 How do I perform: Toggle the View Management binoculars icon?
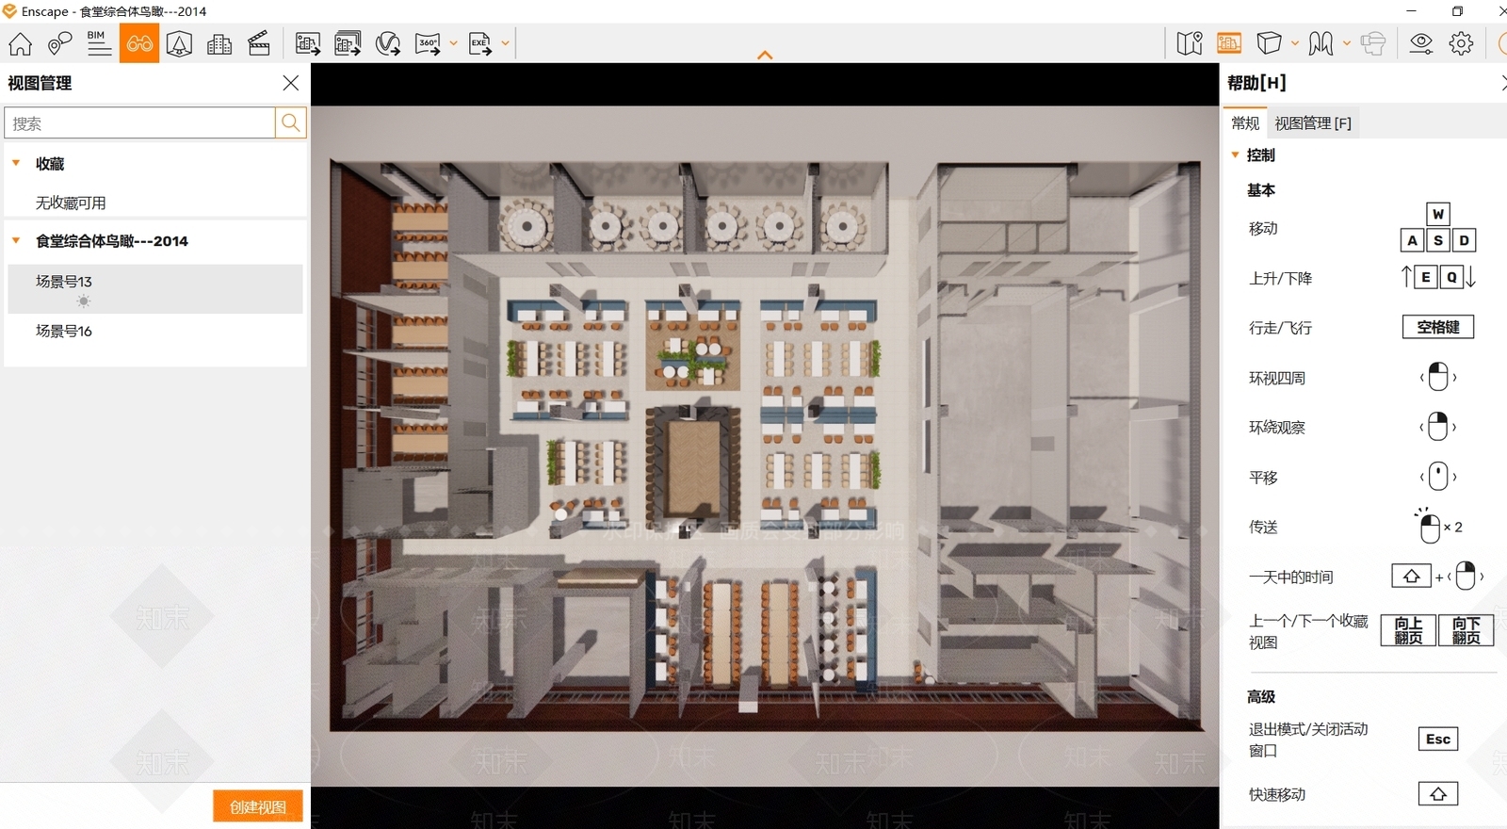click(139, 43)
